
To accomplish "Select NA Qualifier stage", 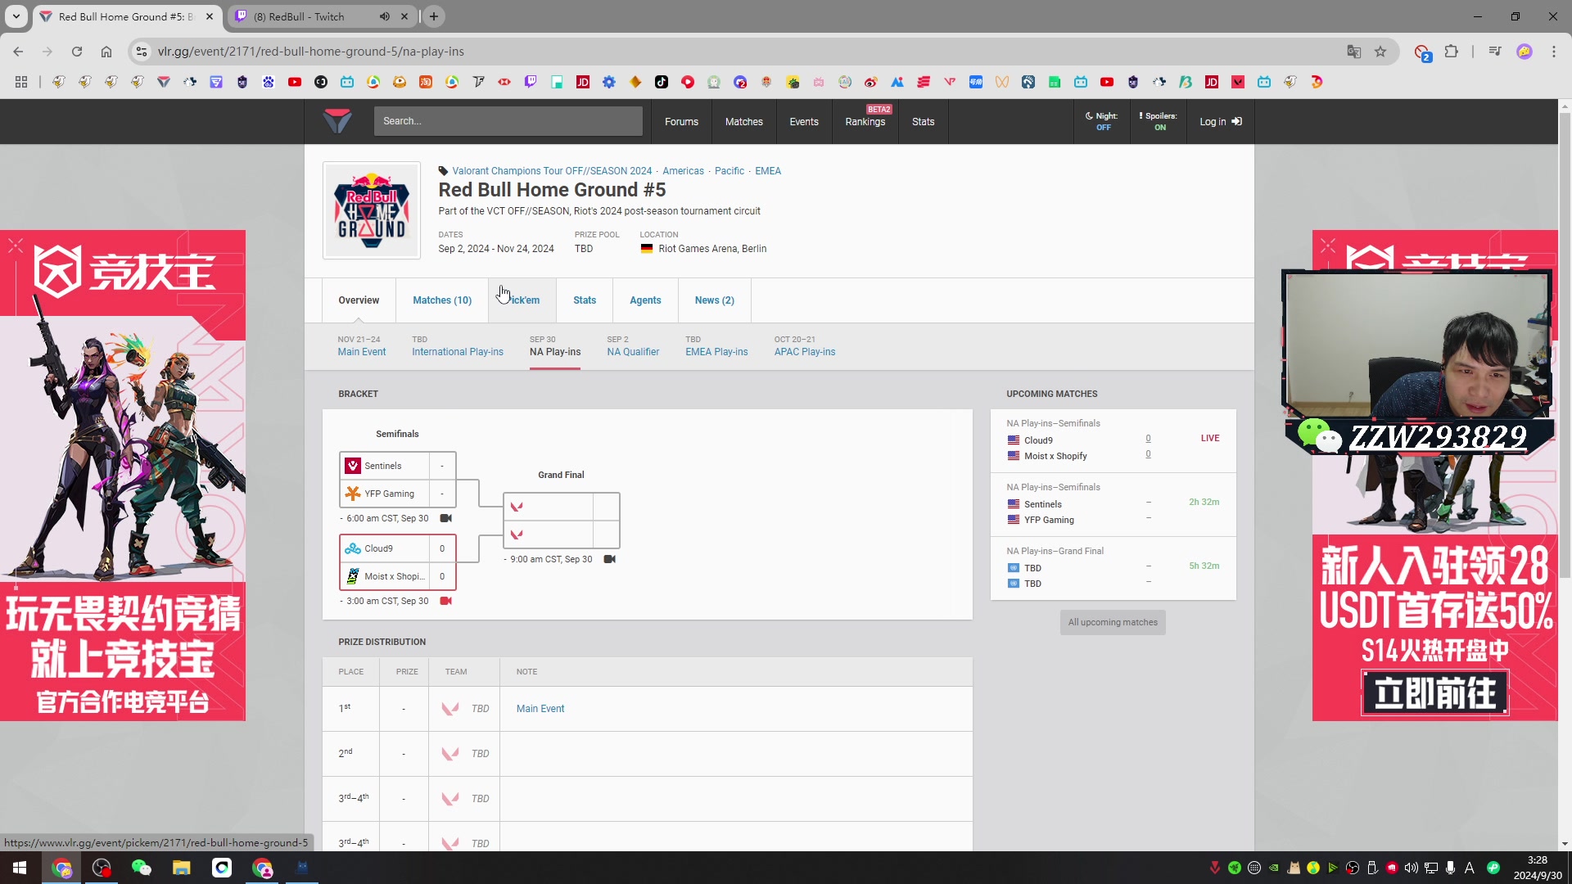I will pos(632,346).
